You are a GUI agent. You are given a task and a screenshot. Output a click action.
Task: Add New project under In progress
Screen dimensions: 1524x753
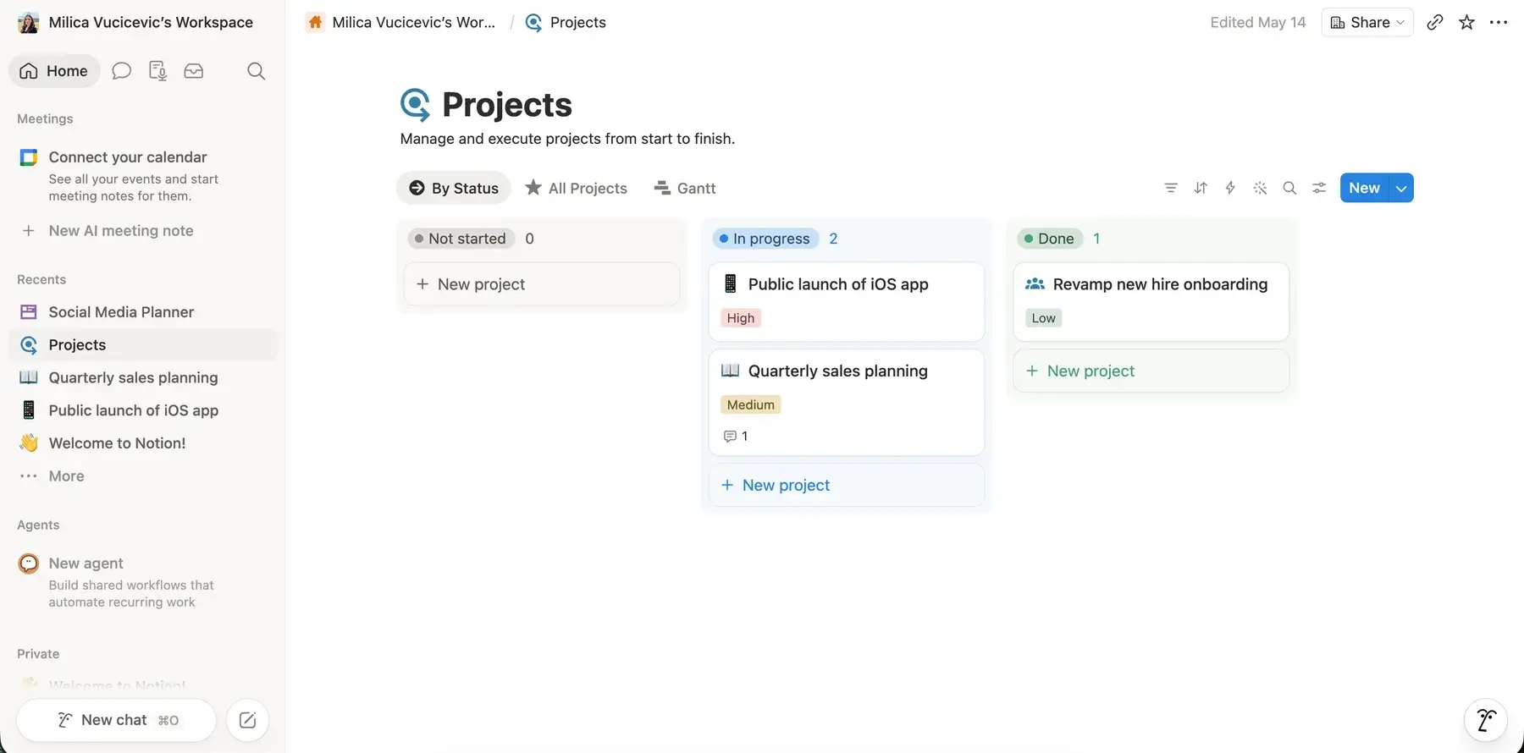pyautogui.click(x=847, y=485)
